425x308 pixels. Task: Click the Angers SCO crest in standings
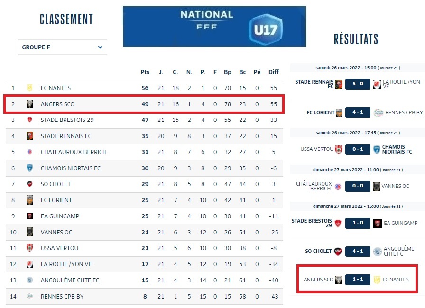tap(29, 104)
